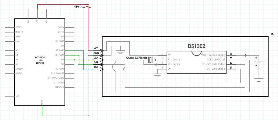The height and width of the screenshot is (120, 278).
Task: Click the RTC module VCC pin
Action: 98,50
